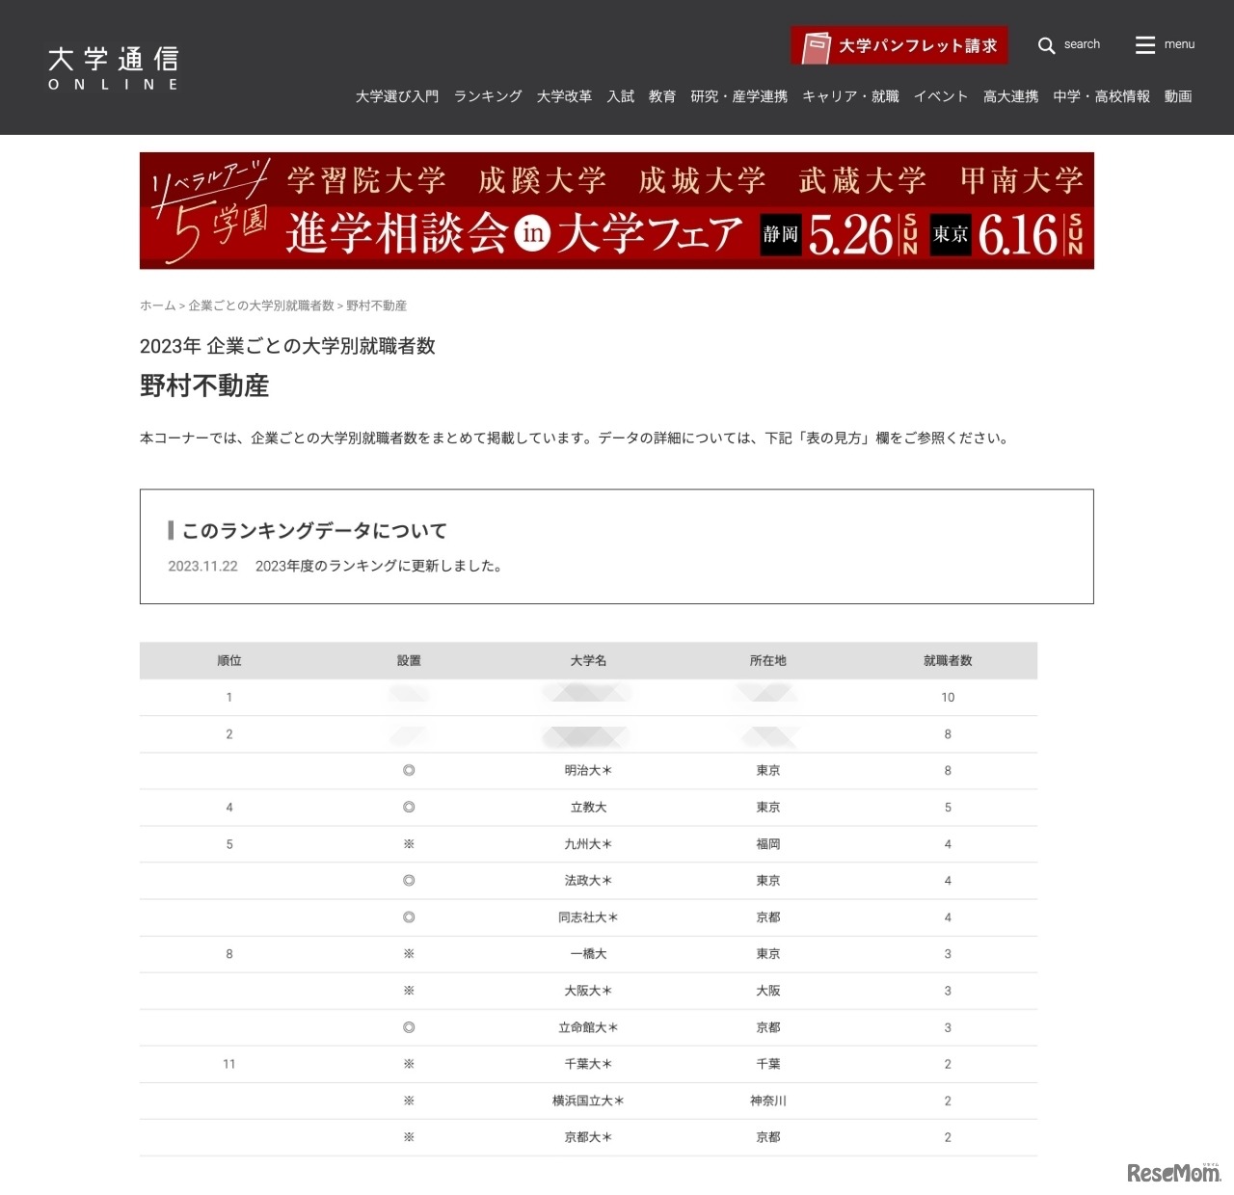Select the 一橋大 table cell
The width and height of the screenshot is (1234, 1195).
click(588, 954)
